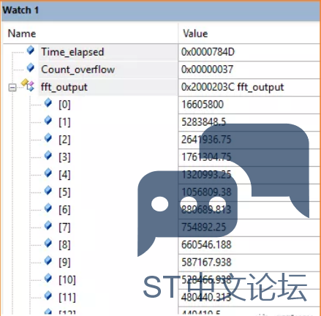Select the Time_elapsed watch entry
Viewport: 321px width, 316px height.
(x=72, y=52)
